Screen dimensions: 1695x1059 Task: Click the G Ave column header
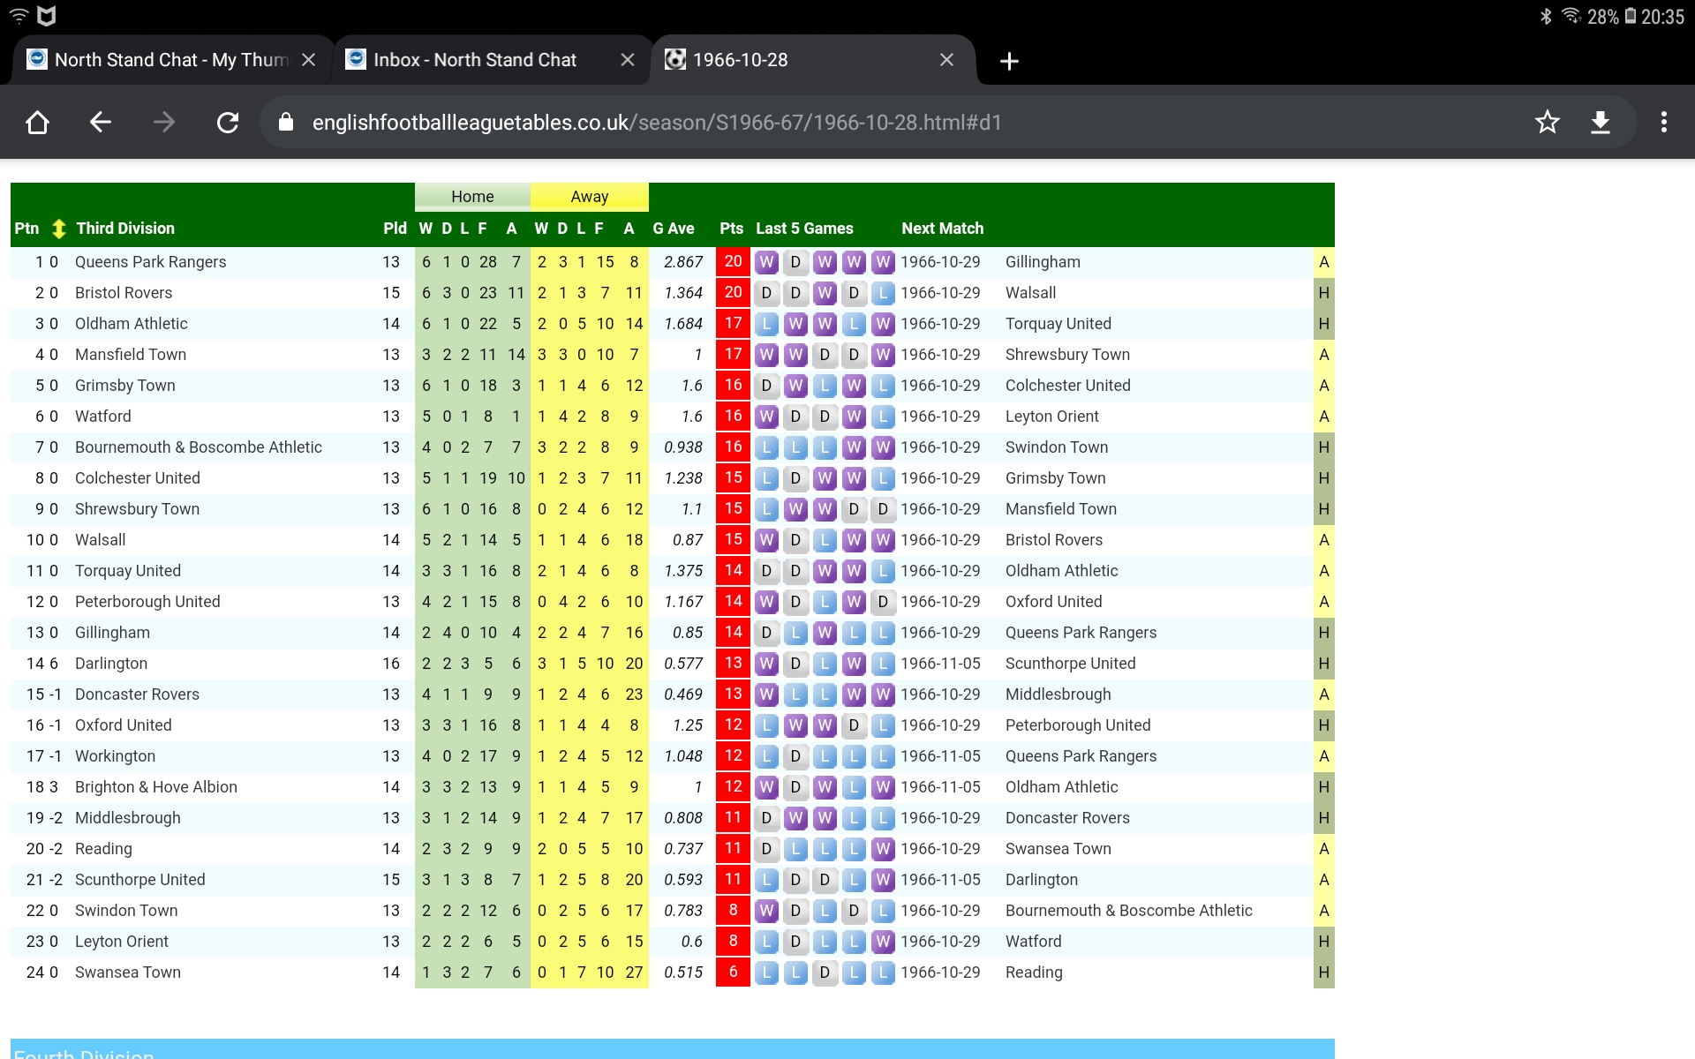[674, 229]
